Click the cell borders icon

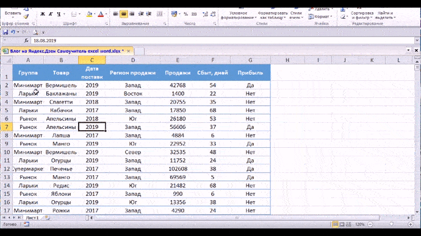click(74, 14)
